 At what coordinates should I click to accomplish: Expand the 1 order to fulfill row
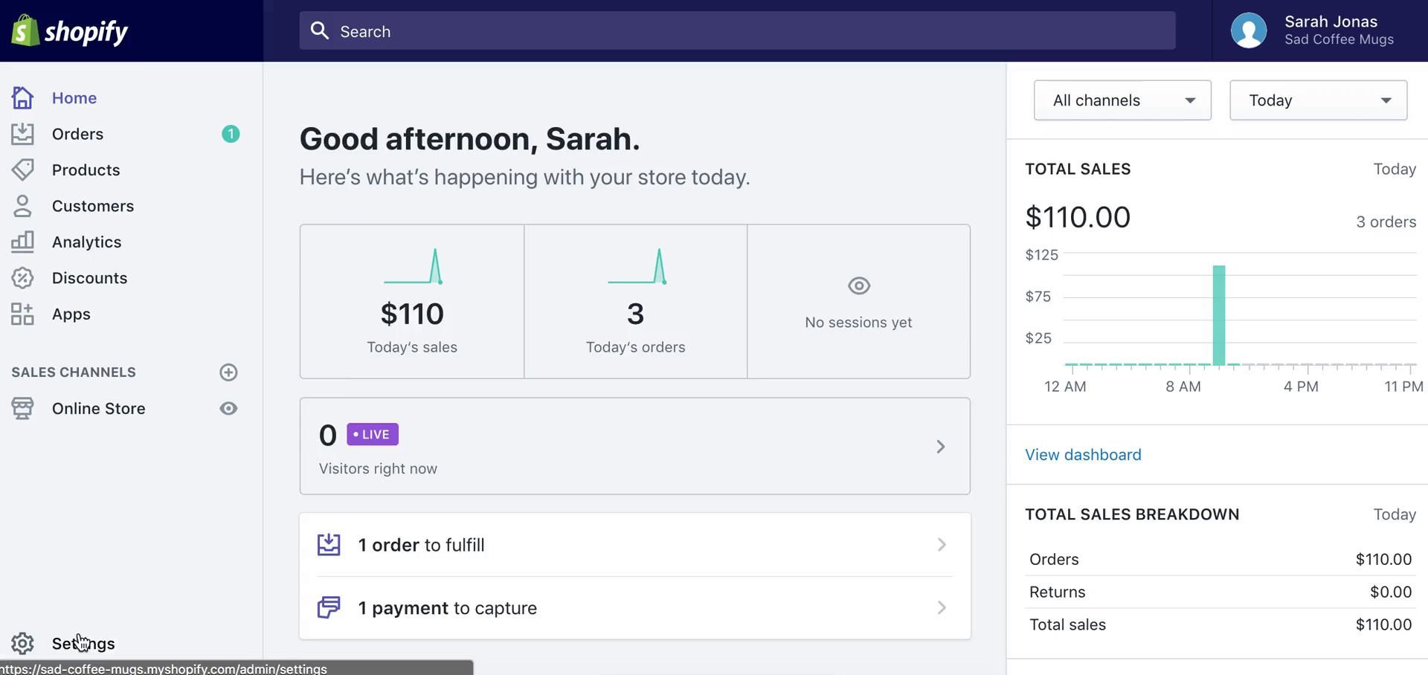634,545
